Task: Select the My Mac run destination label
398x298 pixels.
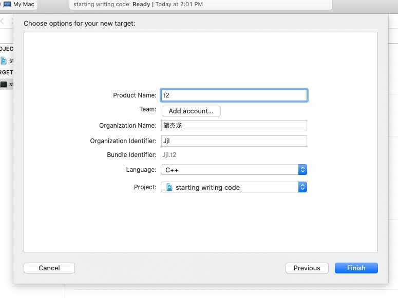Action: tap(24, 4)
